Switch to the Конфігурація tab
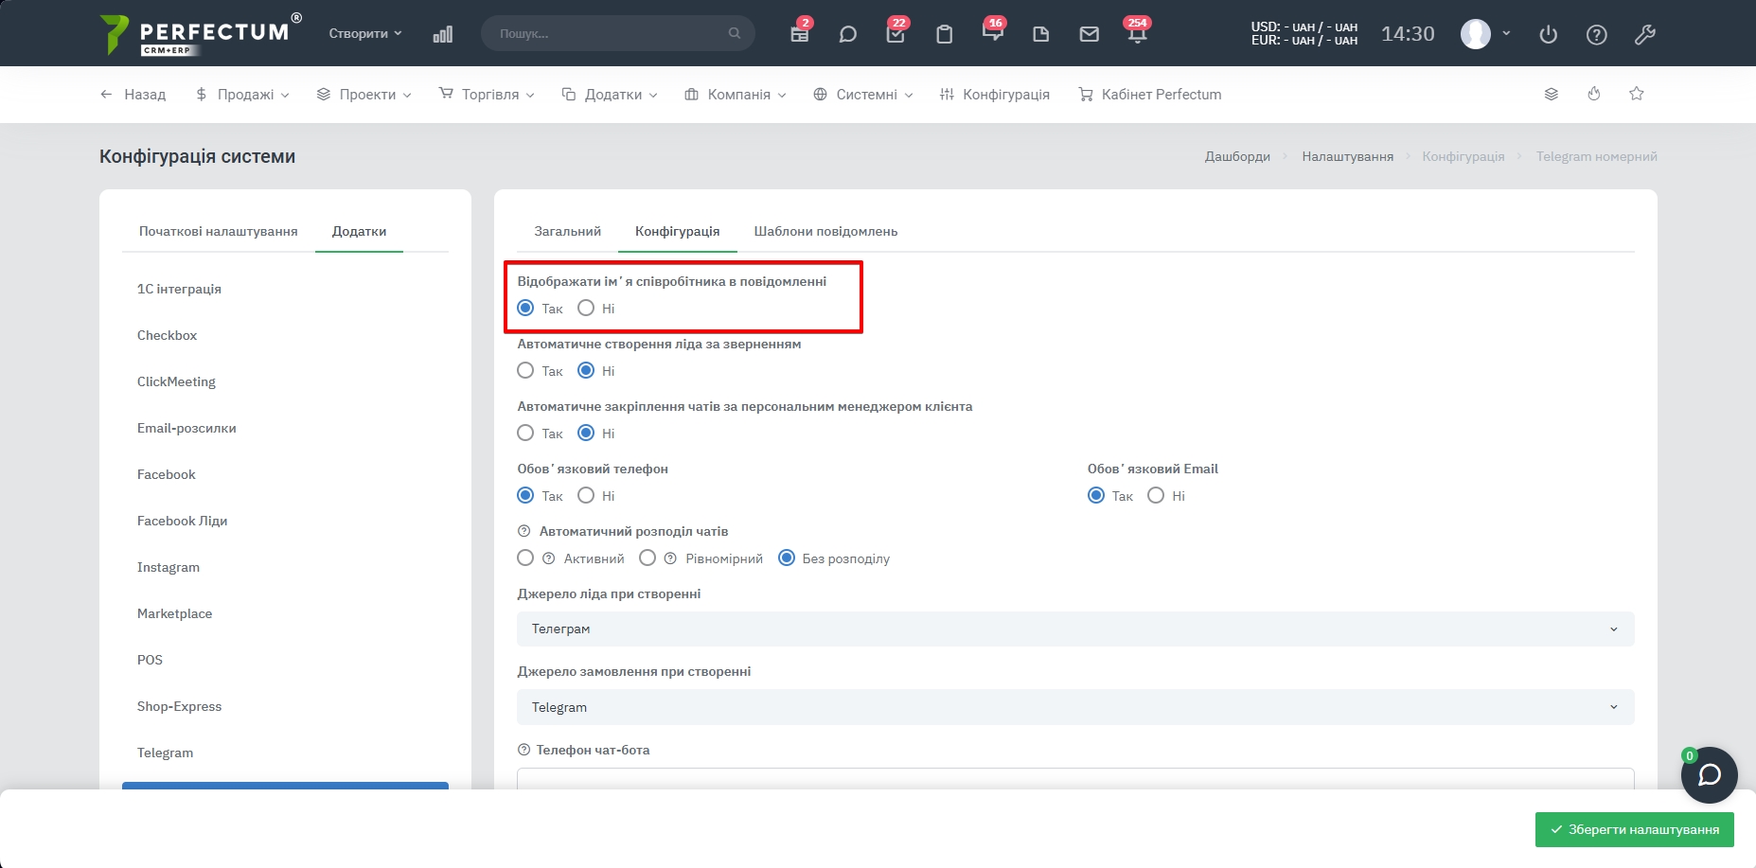The image size is (1756, 868). (x=678, y=231)
